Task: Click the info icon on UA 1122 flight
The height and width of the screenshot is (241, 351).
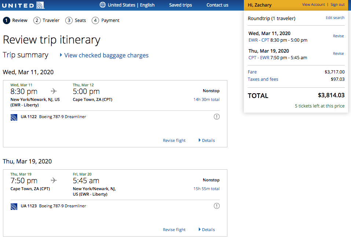Action: (217, 117)
